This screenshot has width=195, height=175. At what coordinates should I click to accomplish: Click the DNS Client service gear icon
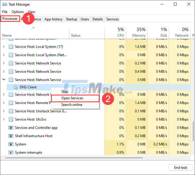(16, 87)
